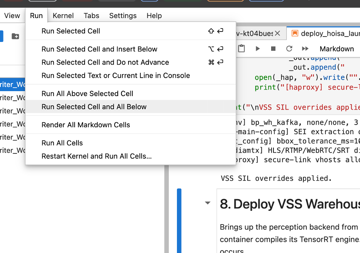Click the new folder icon in file browser

click(15, 36)
